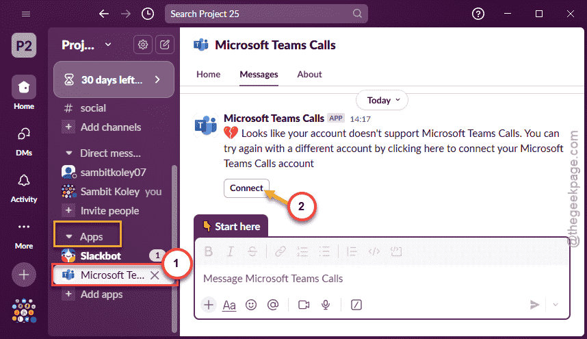Click the Microsoft Teams Calls header title
This screenshot has width=587, height=339.
275,45
